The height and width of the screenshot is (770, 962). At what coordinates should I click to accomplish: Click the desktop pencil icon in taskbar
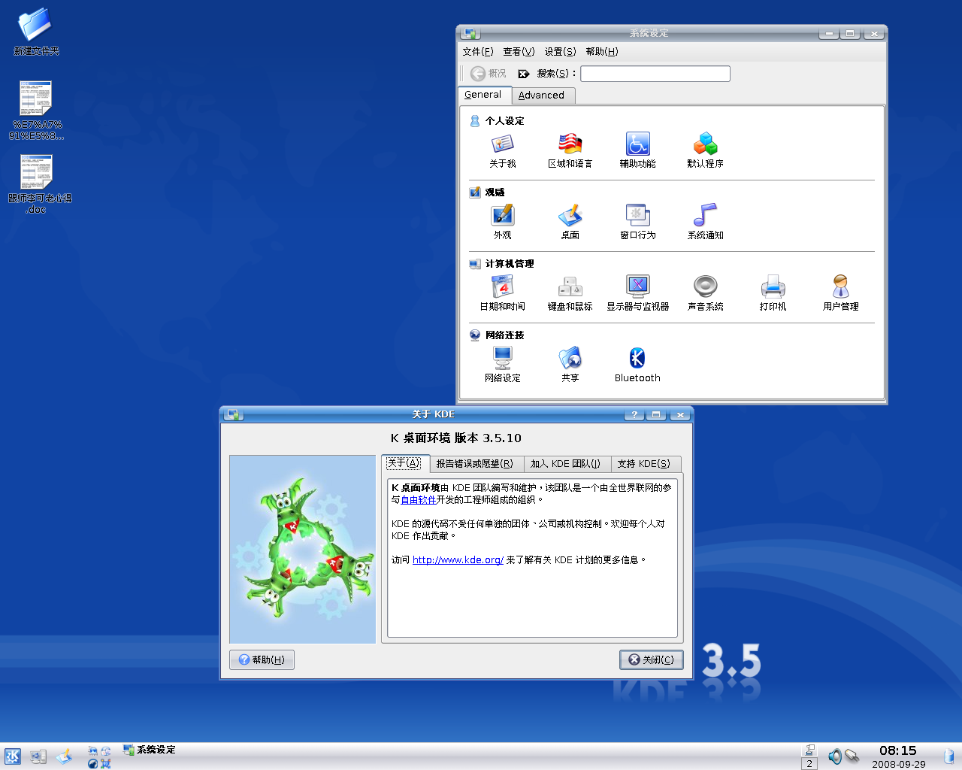(x=64, y=756)
